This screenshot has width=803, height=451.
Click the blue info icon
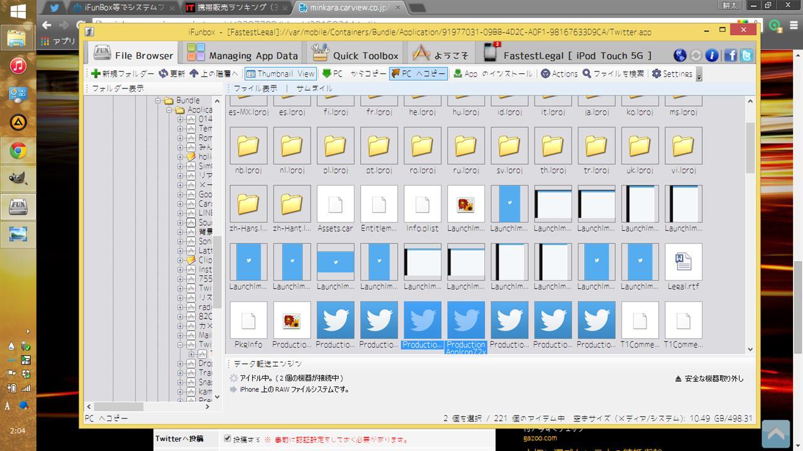click(x=711, y=55)
